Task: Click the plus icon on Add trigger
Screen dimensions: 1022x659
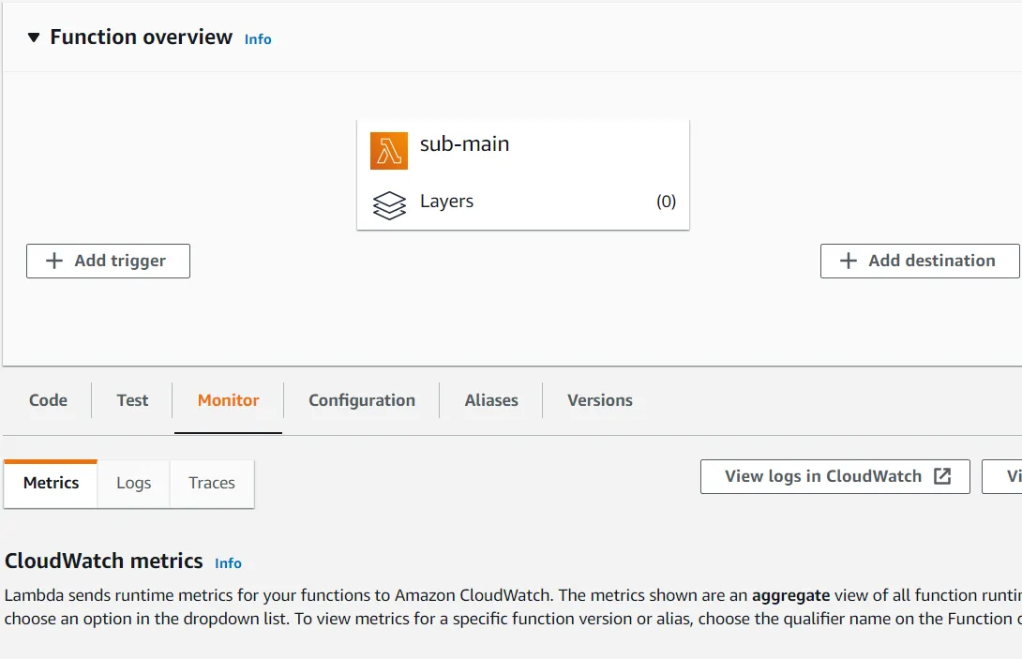Action: click(54, 262)
